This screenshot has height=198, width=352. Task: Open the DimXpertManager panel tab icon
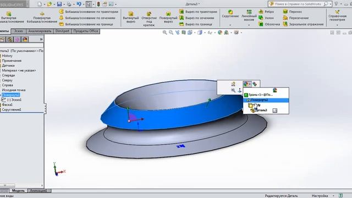point(17,40)
